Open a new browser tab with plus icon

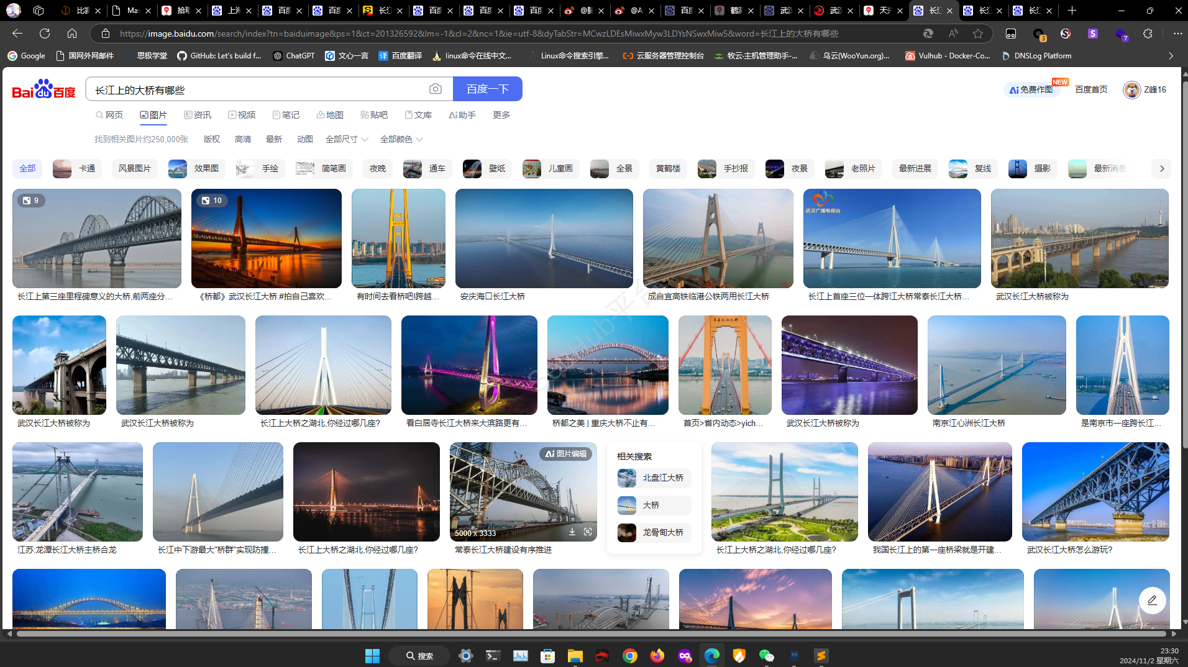1072,11
